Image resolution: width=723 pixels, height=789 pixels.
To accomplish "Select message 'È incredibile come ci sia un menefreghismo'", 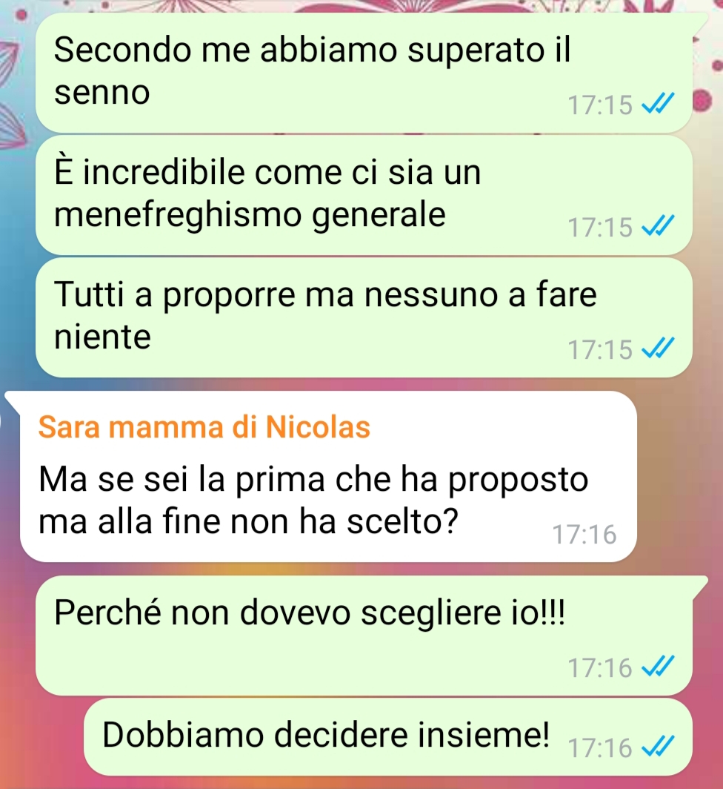I will coord(364,195).
